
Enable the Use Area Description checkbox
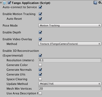coord(40,93)
